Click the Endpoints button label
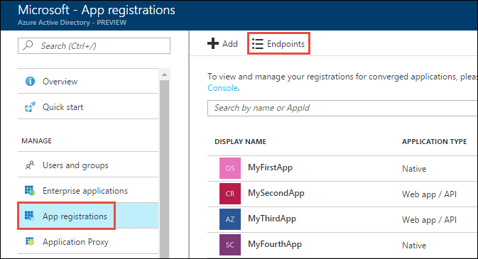 point(286,44)
